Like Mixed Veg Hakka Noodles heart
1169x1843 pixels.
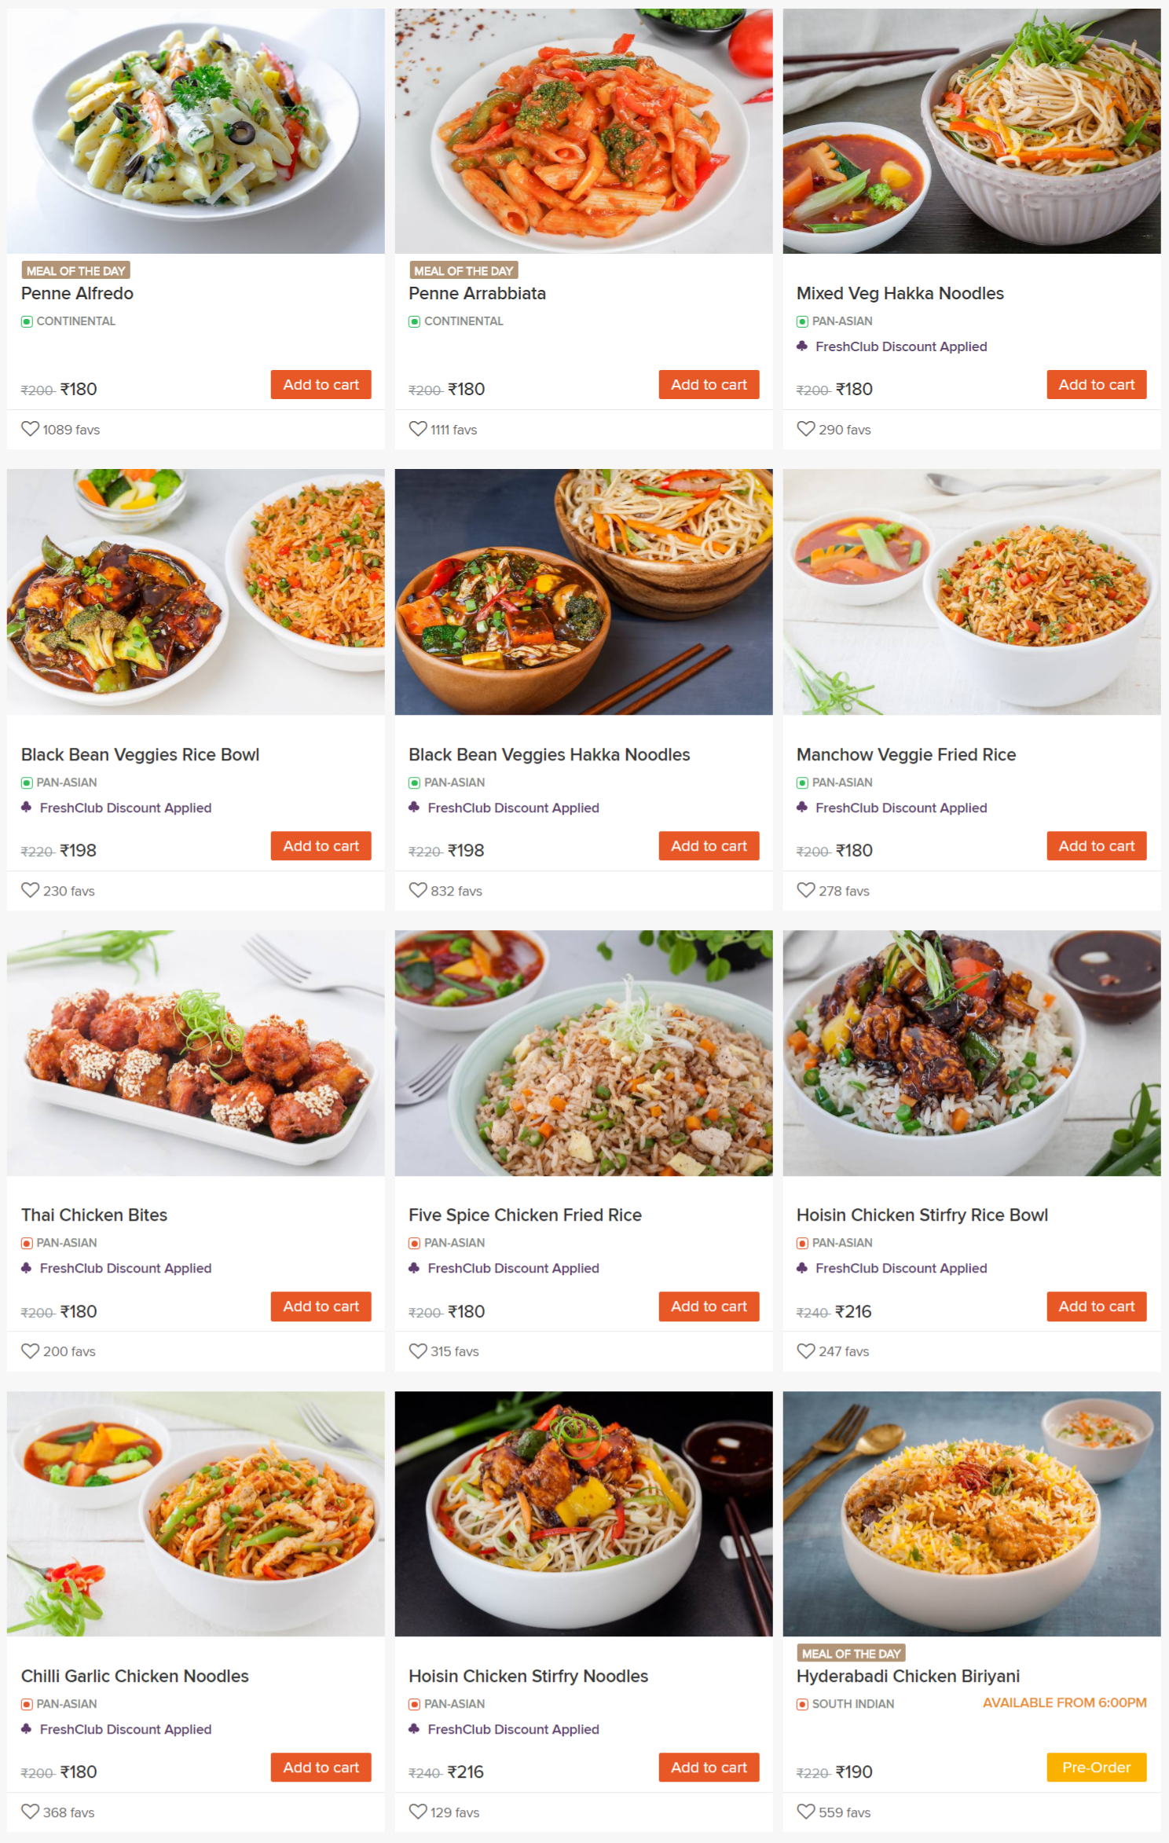[806, 429]
